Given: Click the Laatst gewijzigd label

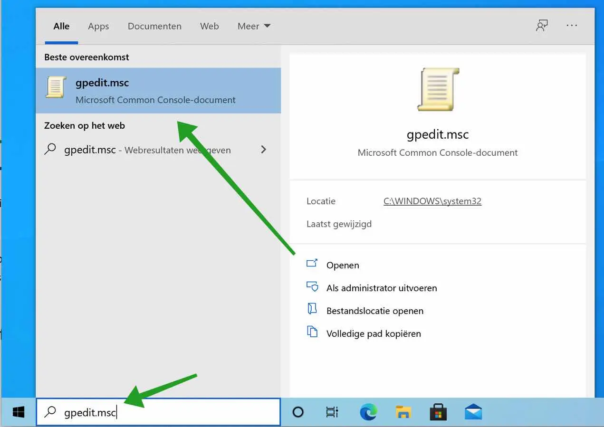Looking at the screenshot, I should coord(339,224).
